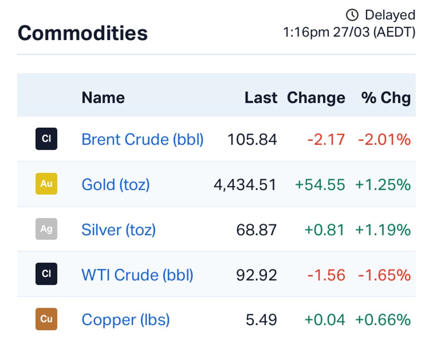Click Copper's +0.66% change value
The image size is (433, 364).
383,320
